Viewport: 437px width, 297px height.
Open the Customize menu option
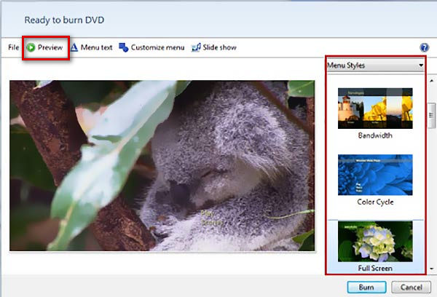coord(158,47)
